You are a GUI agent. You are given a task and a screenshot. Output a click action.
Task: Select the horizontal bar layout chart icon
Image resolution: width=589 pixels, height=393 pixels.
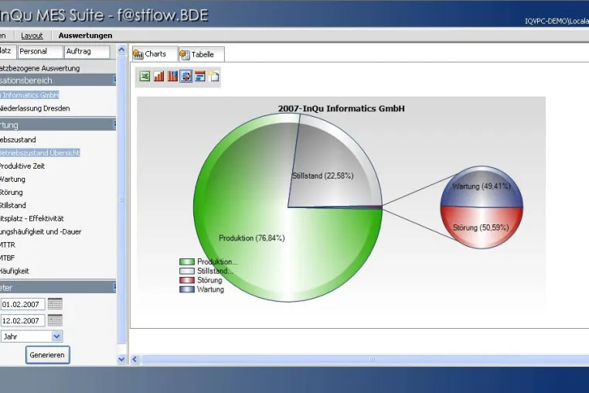[200, 77]
